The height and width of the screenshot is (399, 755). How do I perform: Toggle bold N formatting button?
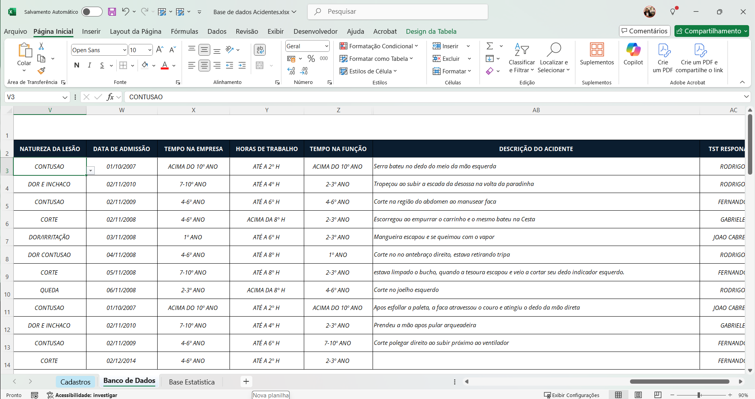coord(77,65)
